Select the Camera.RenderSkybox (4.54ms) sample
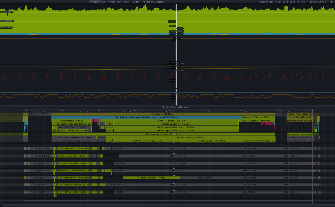 [x=259, y=141]
